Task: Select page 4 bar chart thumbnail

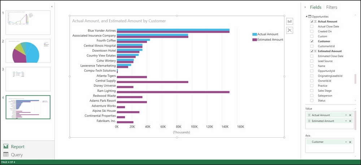Action: pos(28,107)
